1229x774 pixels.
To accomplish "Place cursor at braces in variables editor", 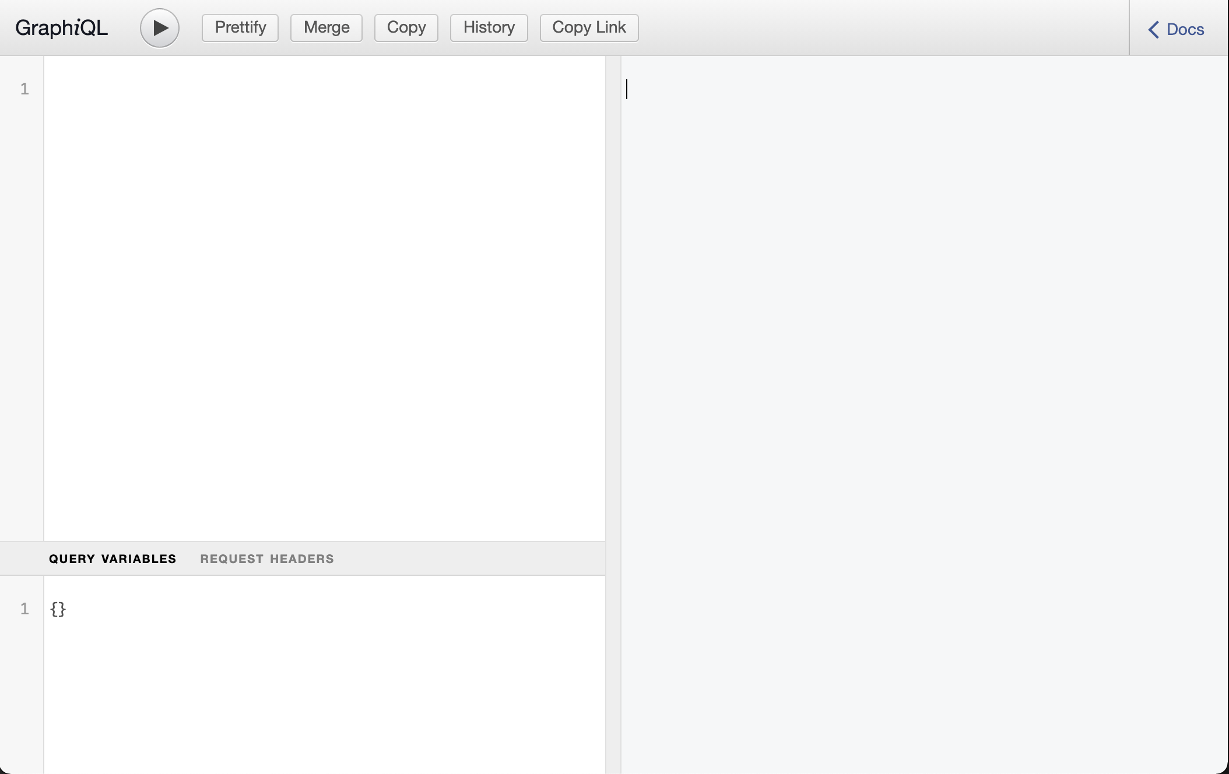I will coord(58,610).
